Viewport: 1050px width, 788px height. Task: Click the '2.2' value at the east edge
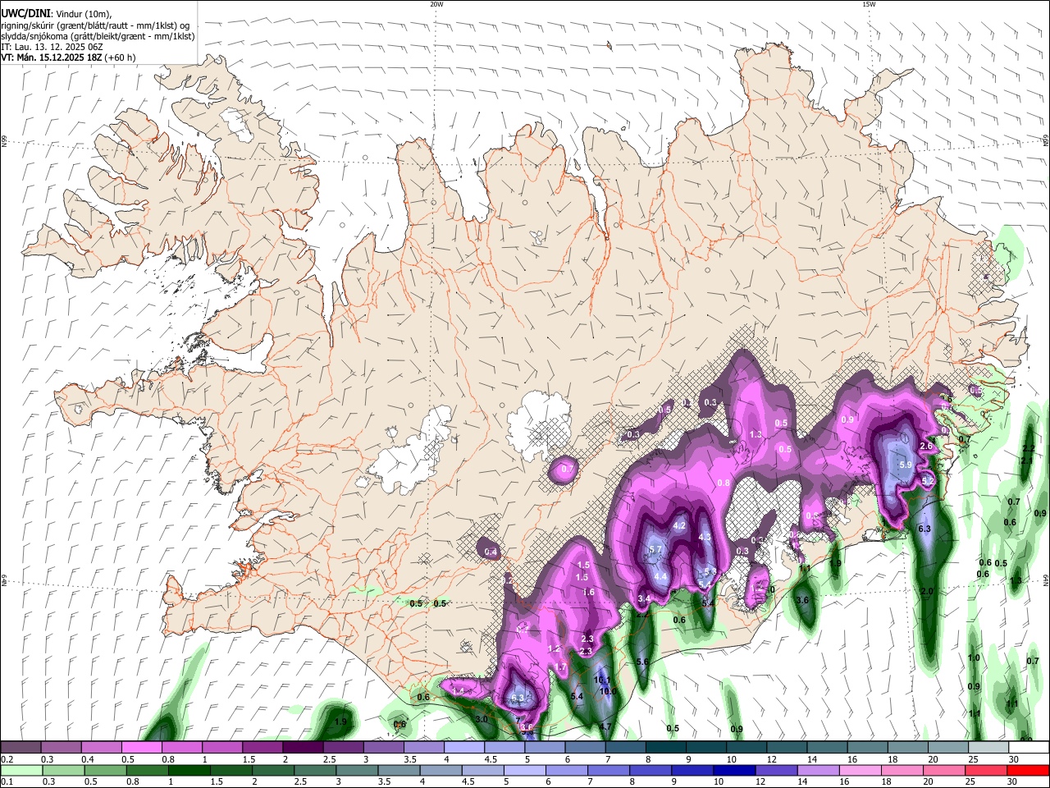pos(1028,449)
